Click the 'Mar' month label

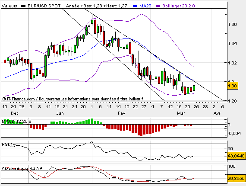click(181, 113)
